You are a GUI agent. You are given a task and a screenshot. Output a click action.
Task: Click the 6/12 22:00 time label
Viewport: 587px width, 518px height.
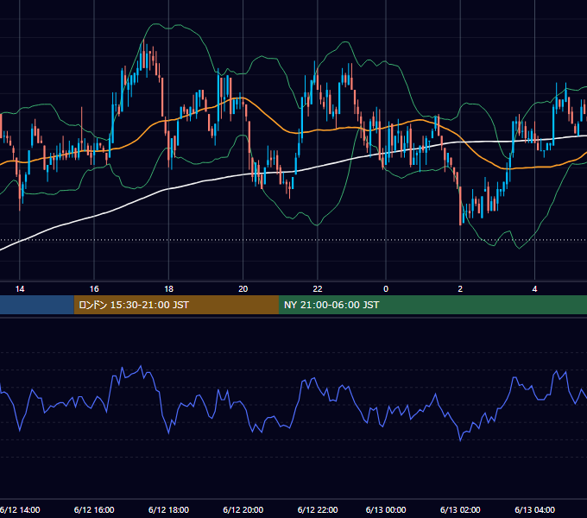pyautogui.click(x=318, y=509)
